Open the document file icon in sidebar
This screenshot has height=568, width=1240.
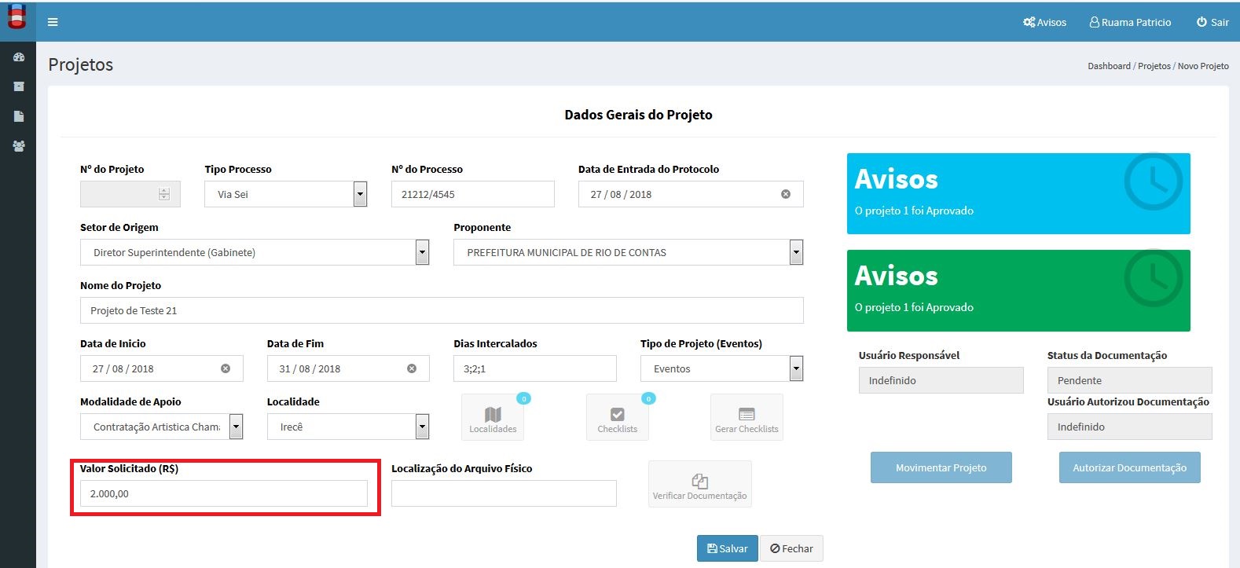[x=19, y=116]
